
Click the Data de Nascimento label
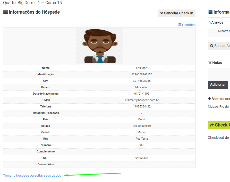click(46, 94)
